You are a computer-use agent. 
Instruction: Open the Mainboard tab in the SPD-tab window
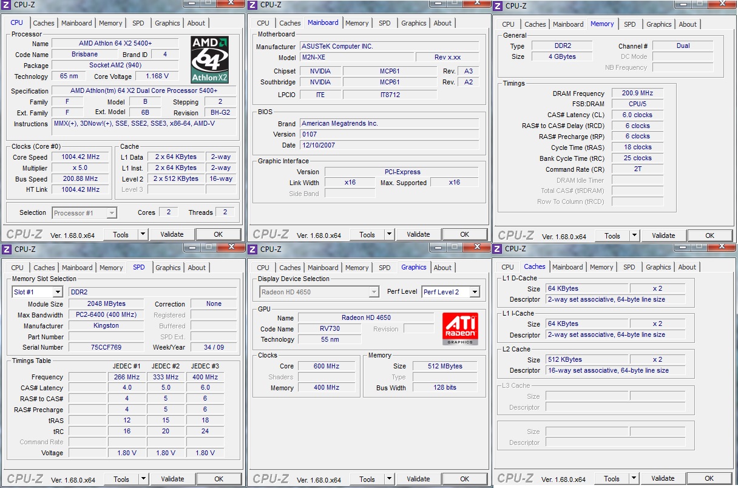[x=77, y=268]
